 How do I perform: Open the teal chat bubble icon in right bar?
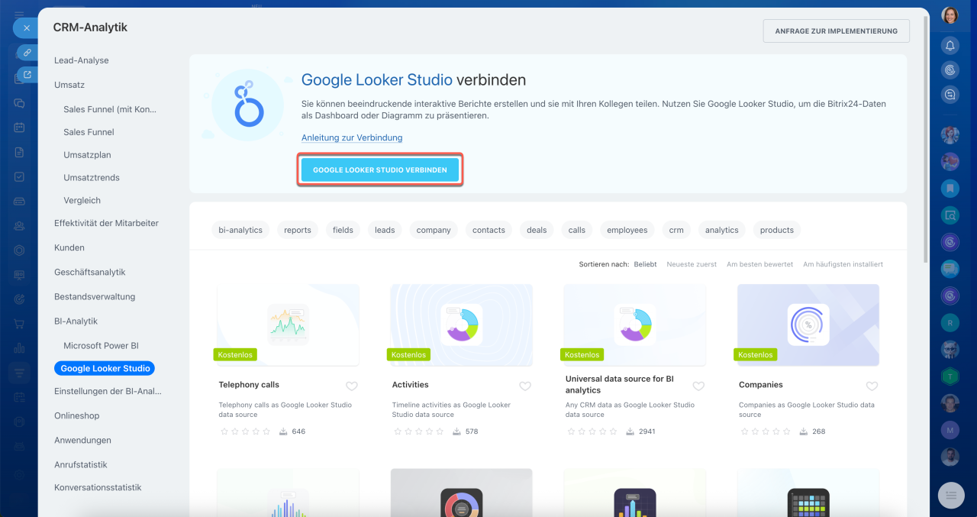point(950,268)
